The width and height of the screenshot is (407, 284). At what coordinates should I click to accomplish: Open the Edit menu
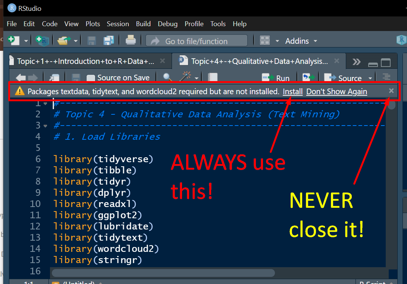29,24
